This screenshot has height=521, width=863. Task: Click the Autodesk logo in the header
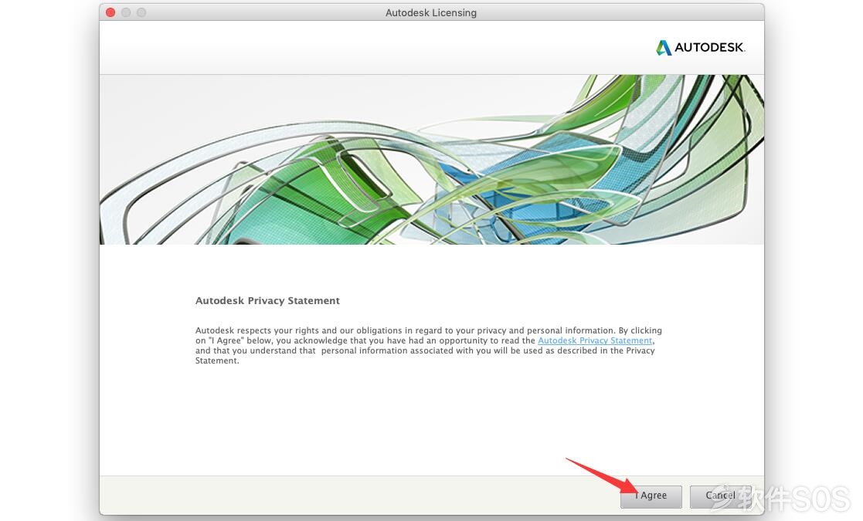(x=700, y=48)
